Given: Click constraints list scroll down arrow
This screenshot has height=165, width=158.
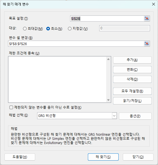Looking at the screenshot, I should [x=108, y=100].
